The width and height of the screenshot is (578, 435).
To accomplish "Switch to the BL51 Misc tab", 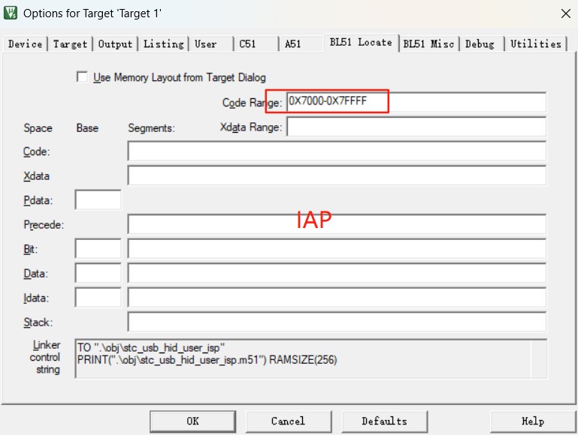I will tap(428, 43).
